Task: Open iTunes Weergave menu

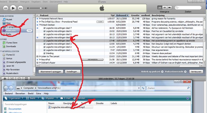Action: click(x=24, y=2)
